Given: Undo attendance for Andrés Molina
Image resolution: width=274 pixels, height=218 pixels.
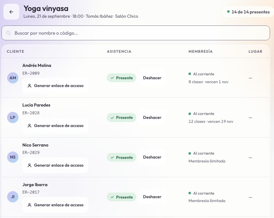Looking at the screenshot, I should (x=152, y=78).
